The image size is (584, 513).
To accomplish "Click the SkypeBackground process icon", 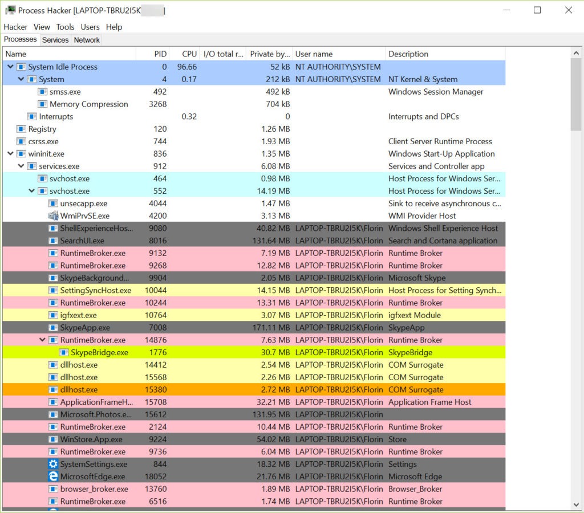I will [x=53, y=278].
